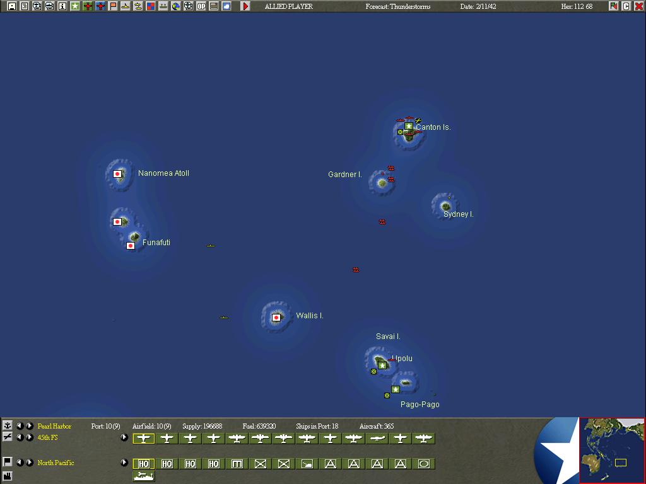646x484 pixels.
Task: Click the anchor icon beside Pearl Harbor
Action: tap(8, 426)
